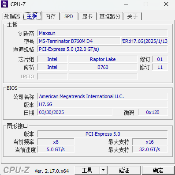Image resolution: width=175 pixels, height=175 pixels.
Task: Click the BIOS version H7.6G field
Action: point(102,104)
